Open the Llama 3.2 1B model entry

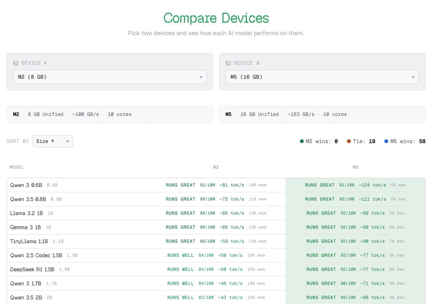point(26,213)
